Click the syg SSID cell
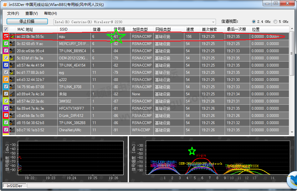Screen dimensions: 297x191 pos(74,73)
